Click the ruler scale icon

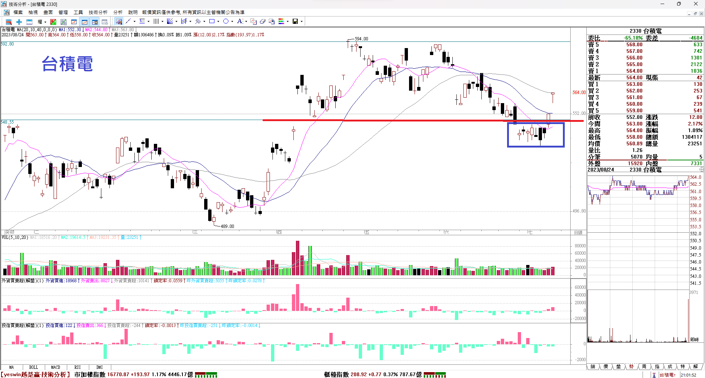pyautogui.click(x=29, y=22)
